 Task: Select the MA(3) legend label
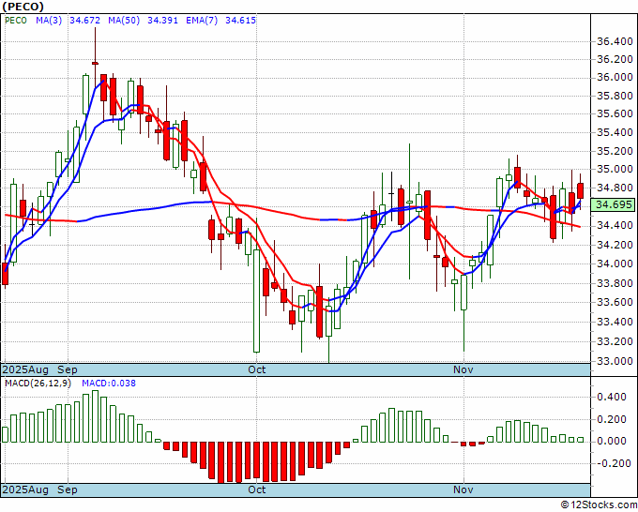pyautogui.click(x=49, y=21)
